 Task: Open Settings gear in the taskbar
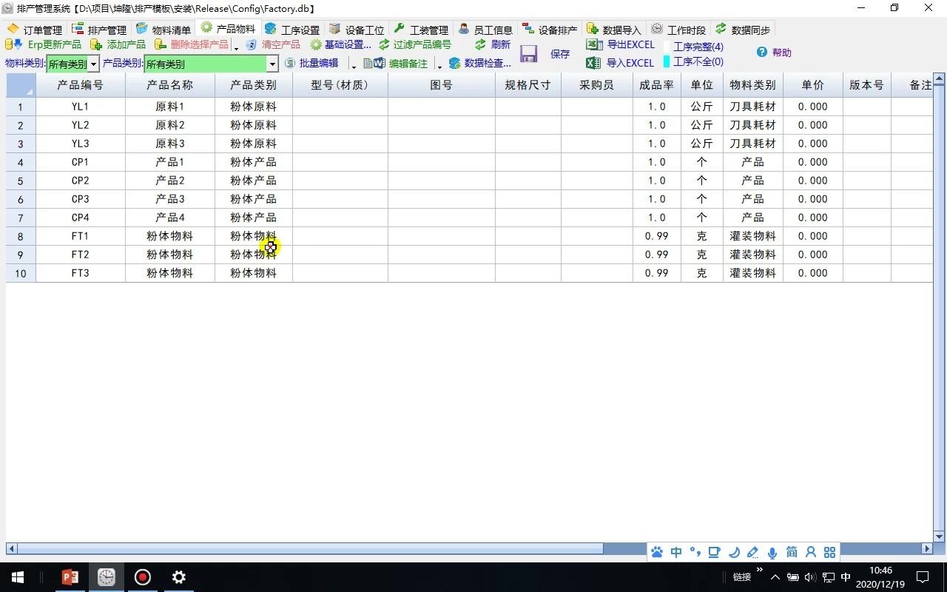178,577
